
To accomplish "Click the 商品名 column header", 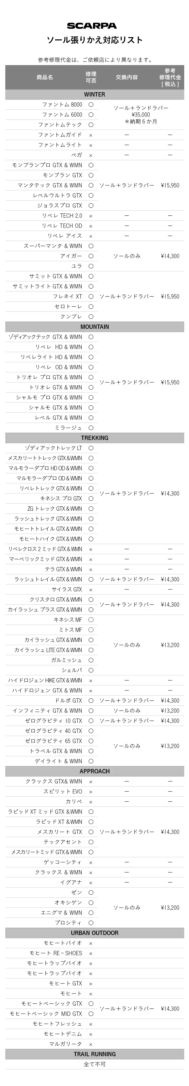I will 45,77.
